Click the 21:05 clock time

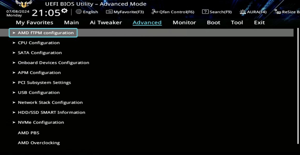[x=46, y=13]
